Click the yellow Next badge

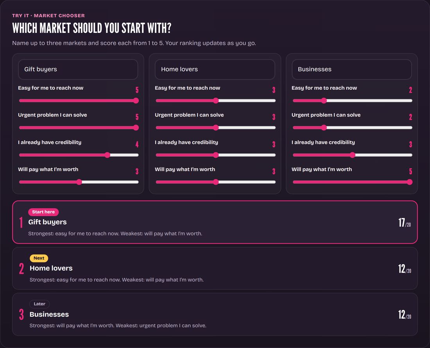39,258
